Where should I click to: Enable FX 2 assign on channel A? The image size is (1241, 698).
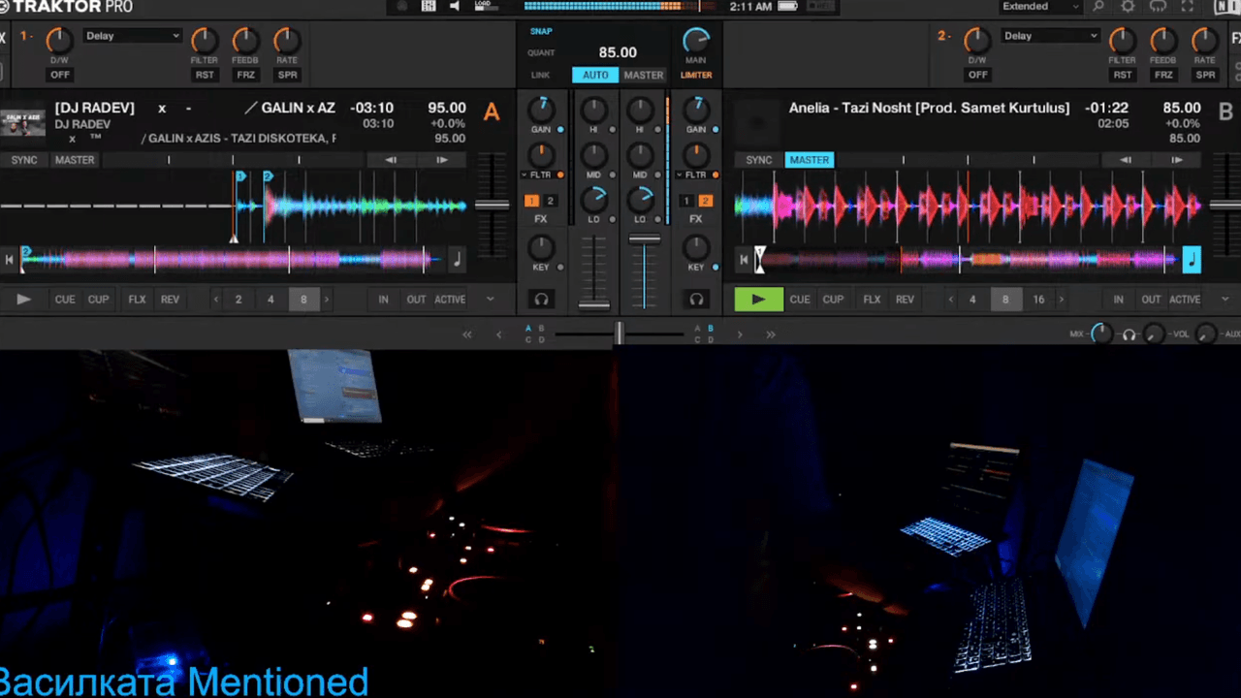[551, 201]
